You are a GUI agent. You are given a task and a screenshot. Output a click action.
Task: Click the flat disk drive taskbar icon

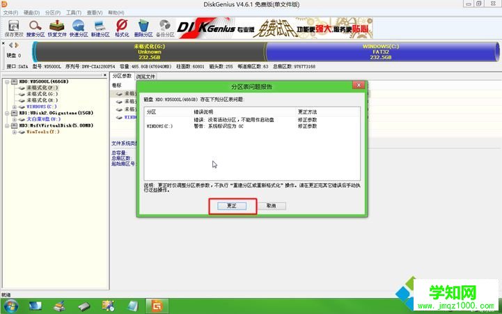84,306
